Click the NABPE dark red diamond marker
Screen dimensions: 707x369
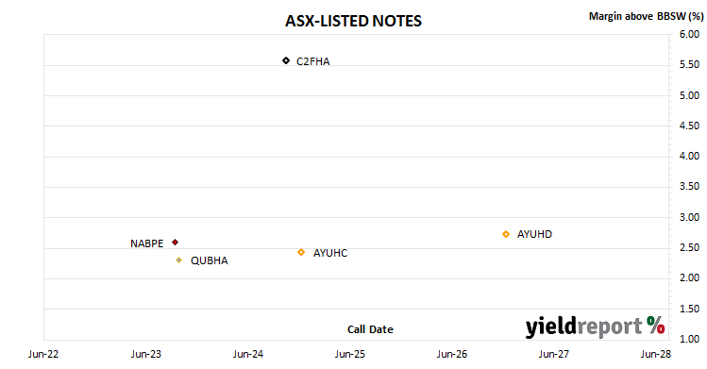tap(176, 243)
